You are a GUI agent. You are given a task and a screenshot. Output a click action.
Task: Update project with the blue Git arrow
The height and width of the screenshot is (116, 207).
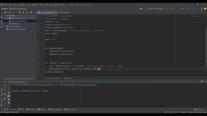point(187,9)
